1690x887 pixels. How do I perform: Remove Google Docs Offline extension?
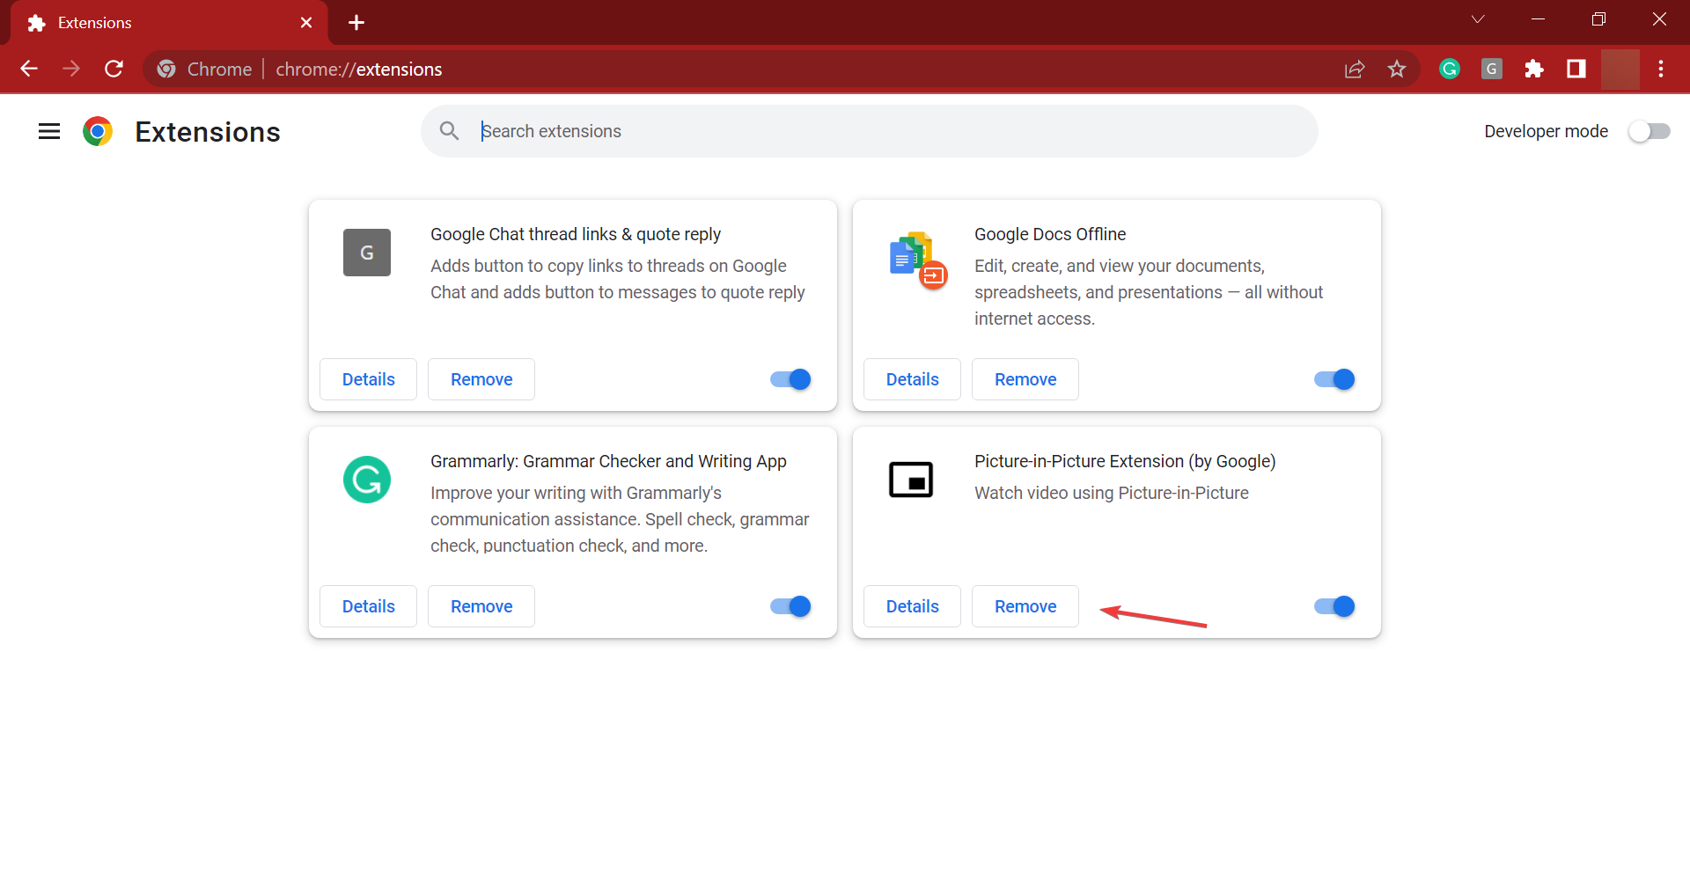[1025, 379]
